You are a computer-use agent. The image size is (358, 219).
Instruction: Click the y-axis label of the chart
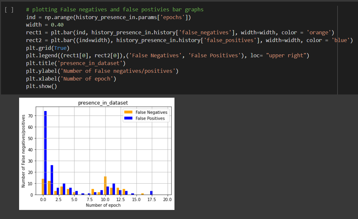(x=23, y=151)
